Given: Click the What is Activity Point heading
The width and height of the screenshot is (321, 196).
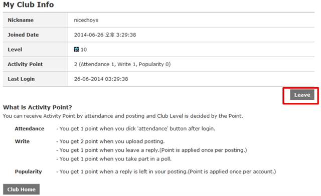Looking at the screenshot, I should (x=38, y=107).
